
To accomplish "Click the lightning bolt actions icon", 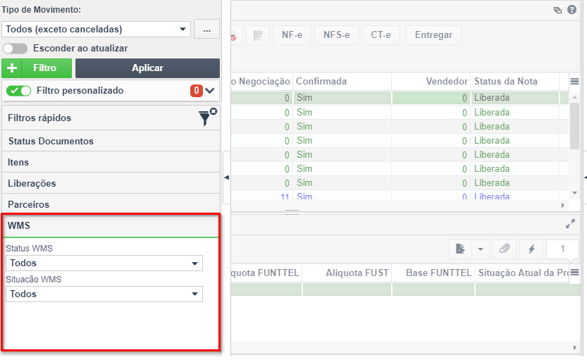I will click(x=531, y=249).
